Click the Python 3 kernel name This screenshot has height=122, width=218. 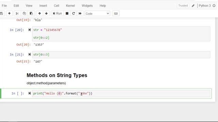(205, 6)
